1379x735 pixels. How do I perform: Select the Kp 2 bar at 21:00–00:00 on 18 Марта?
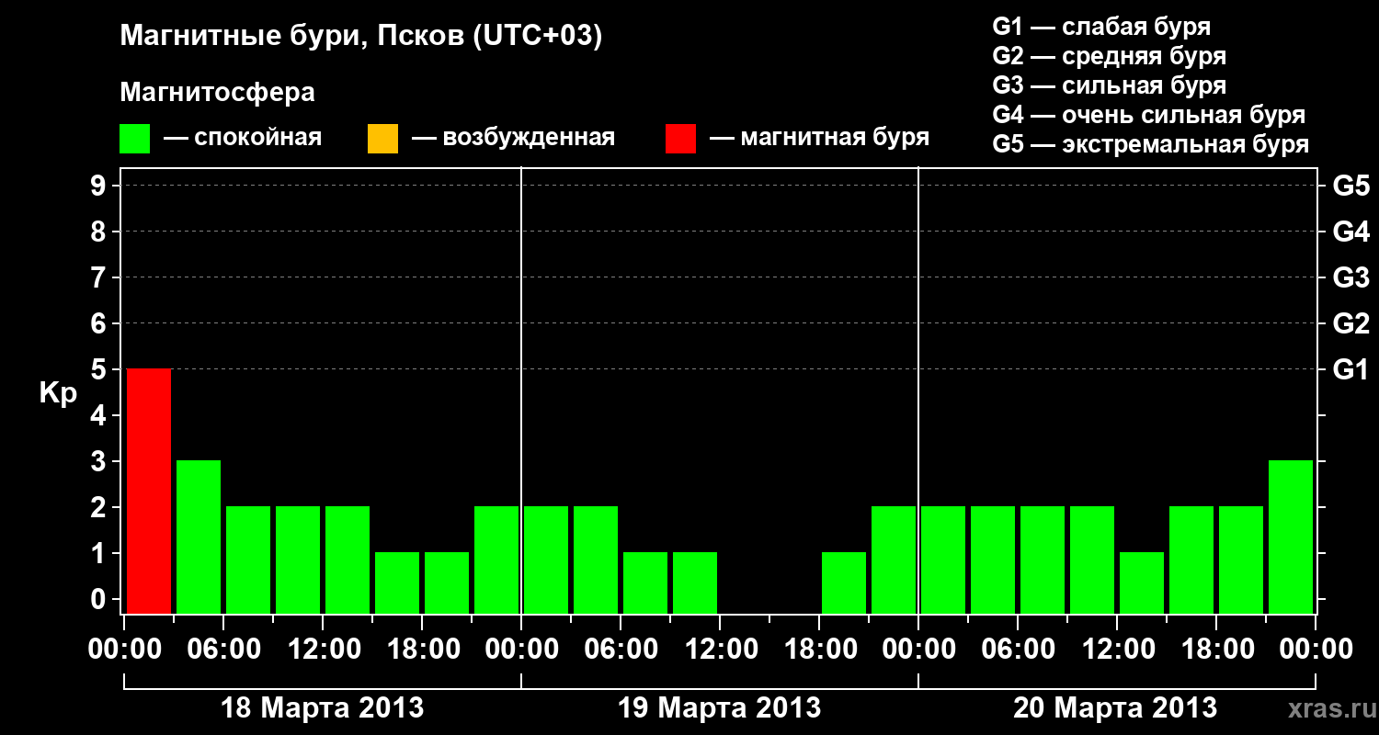coord(496,560)
